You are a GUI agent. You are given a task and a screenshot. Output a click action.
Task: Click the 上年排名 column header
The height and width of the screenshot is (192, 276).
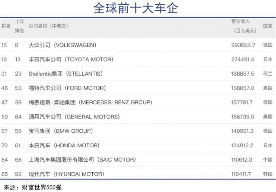20,26
